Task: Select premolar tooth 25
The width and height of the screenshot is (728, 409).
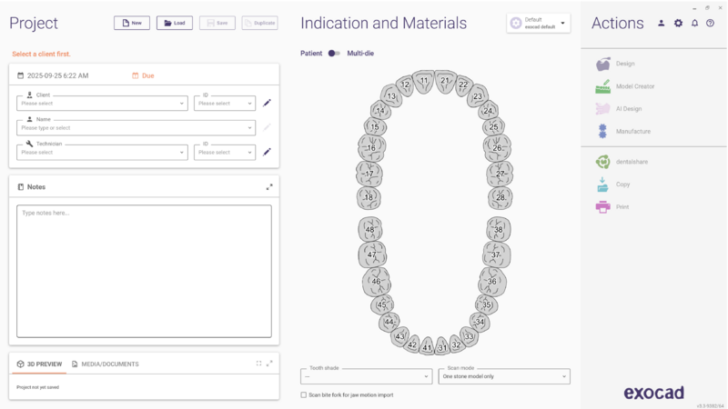Action: pos(493,126)
